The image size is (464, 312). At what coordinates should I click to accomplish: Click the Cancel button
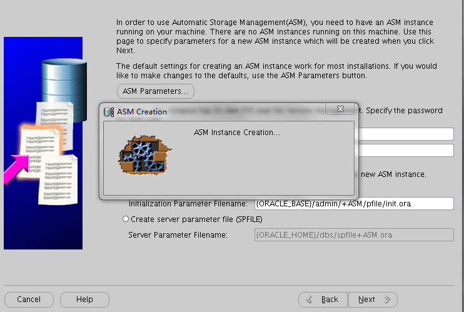[x=29, y=299]
